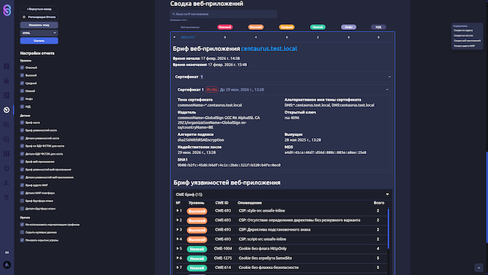
Task: Enable the Бриф брутфорс атаки checkbox
Action: click(x=22, y=201)
